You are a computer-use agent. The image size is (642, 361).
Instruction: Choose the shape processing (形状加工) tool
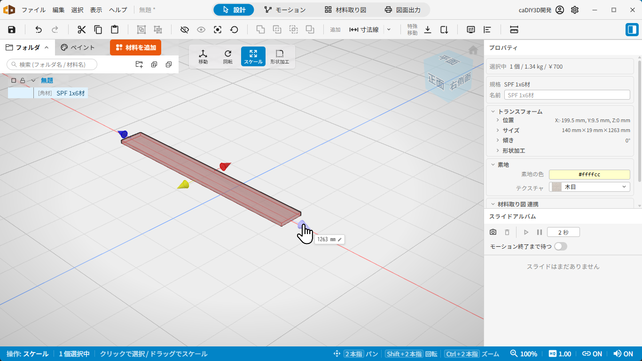[x=280, y=56]
